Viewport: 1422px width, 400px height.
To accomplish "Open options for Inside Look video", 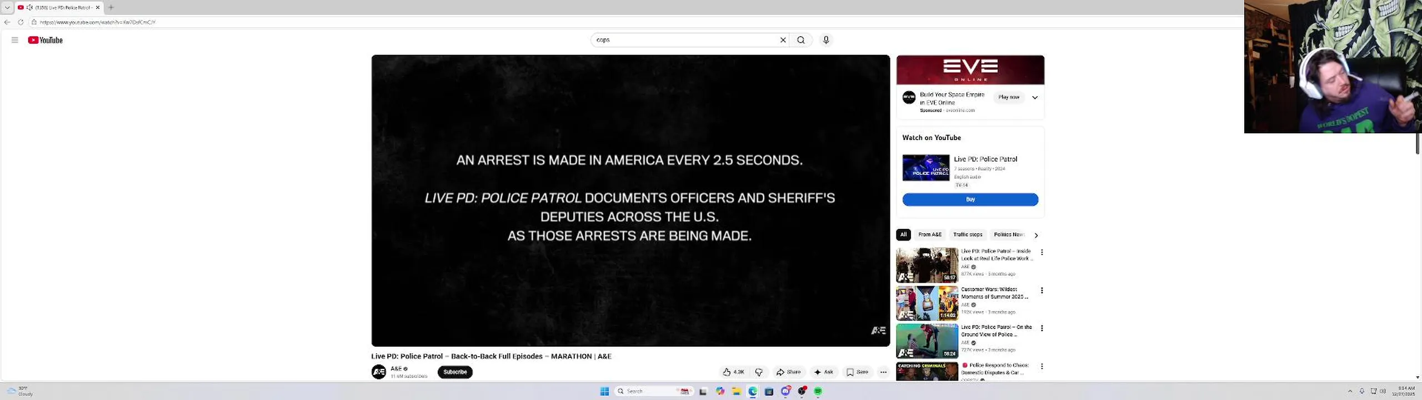I will [x=1042, y=252].
